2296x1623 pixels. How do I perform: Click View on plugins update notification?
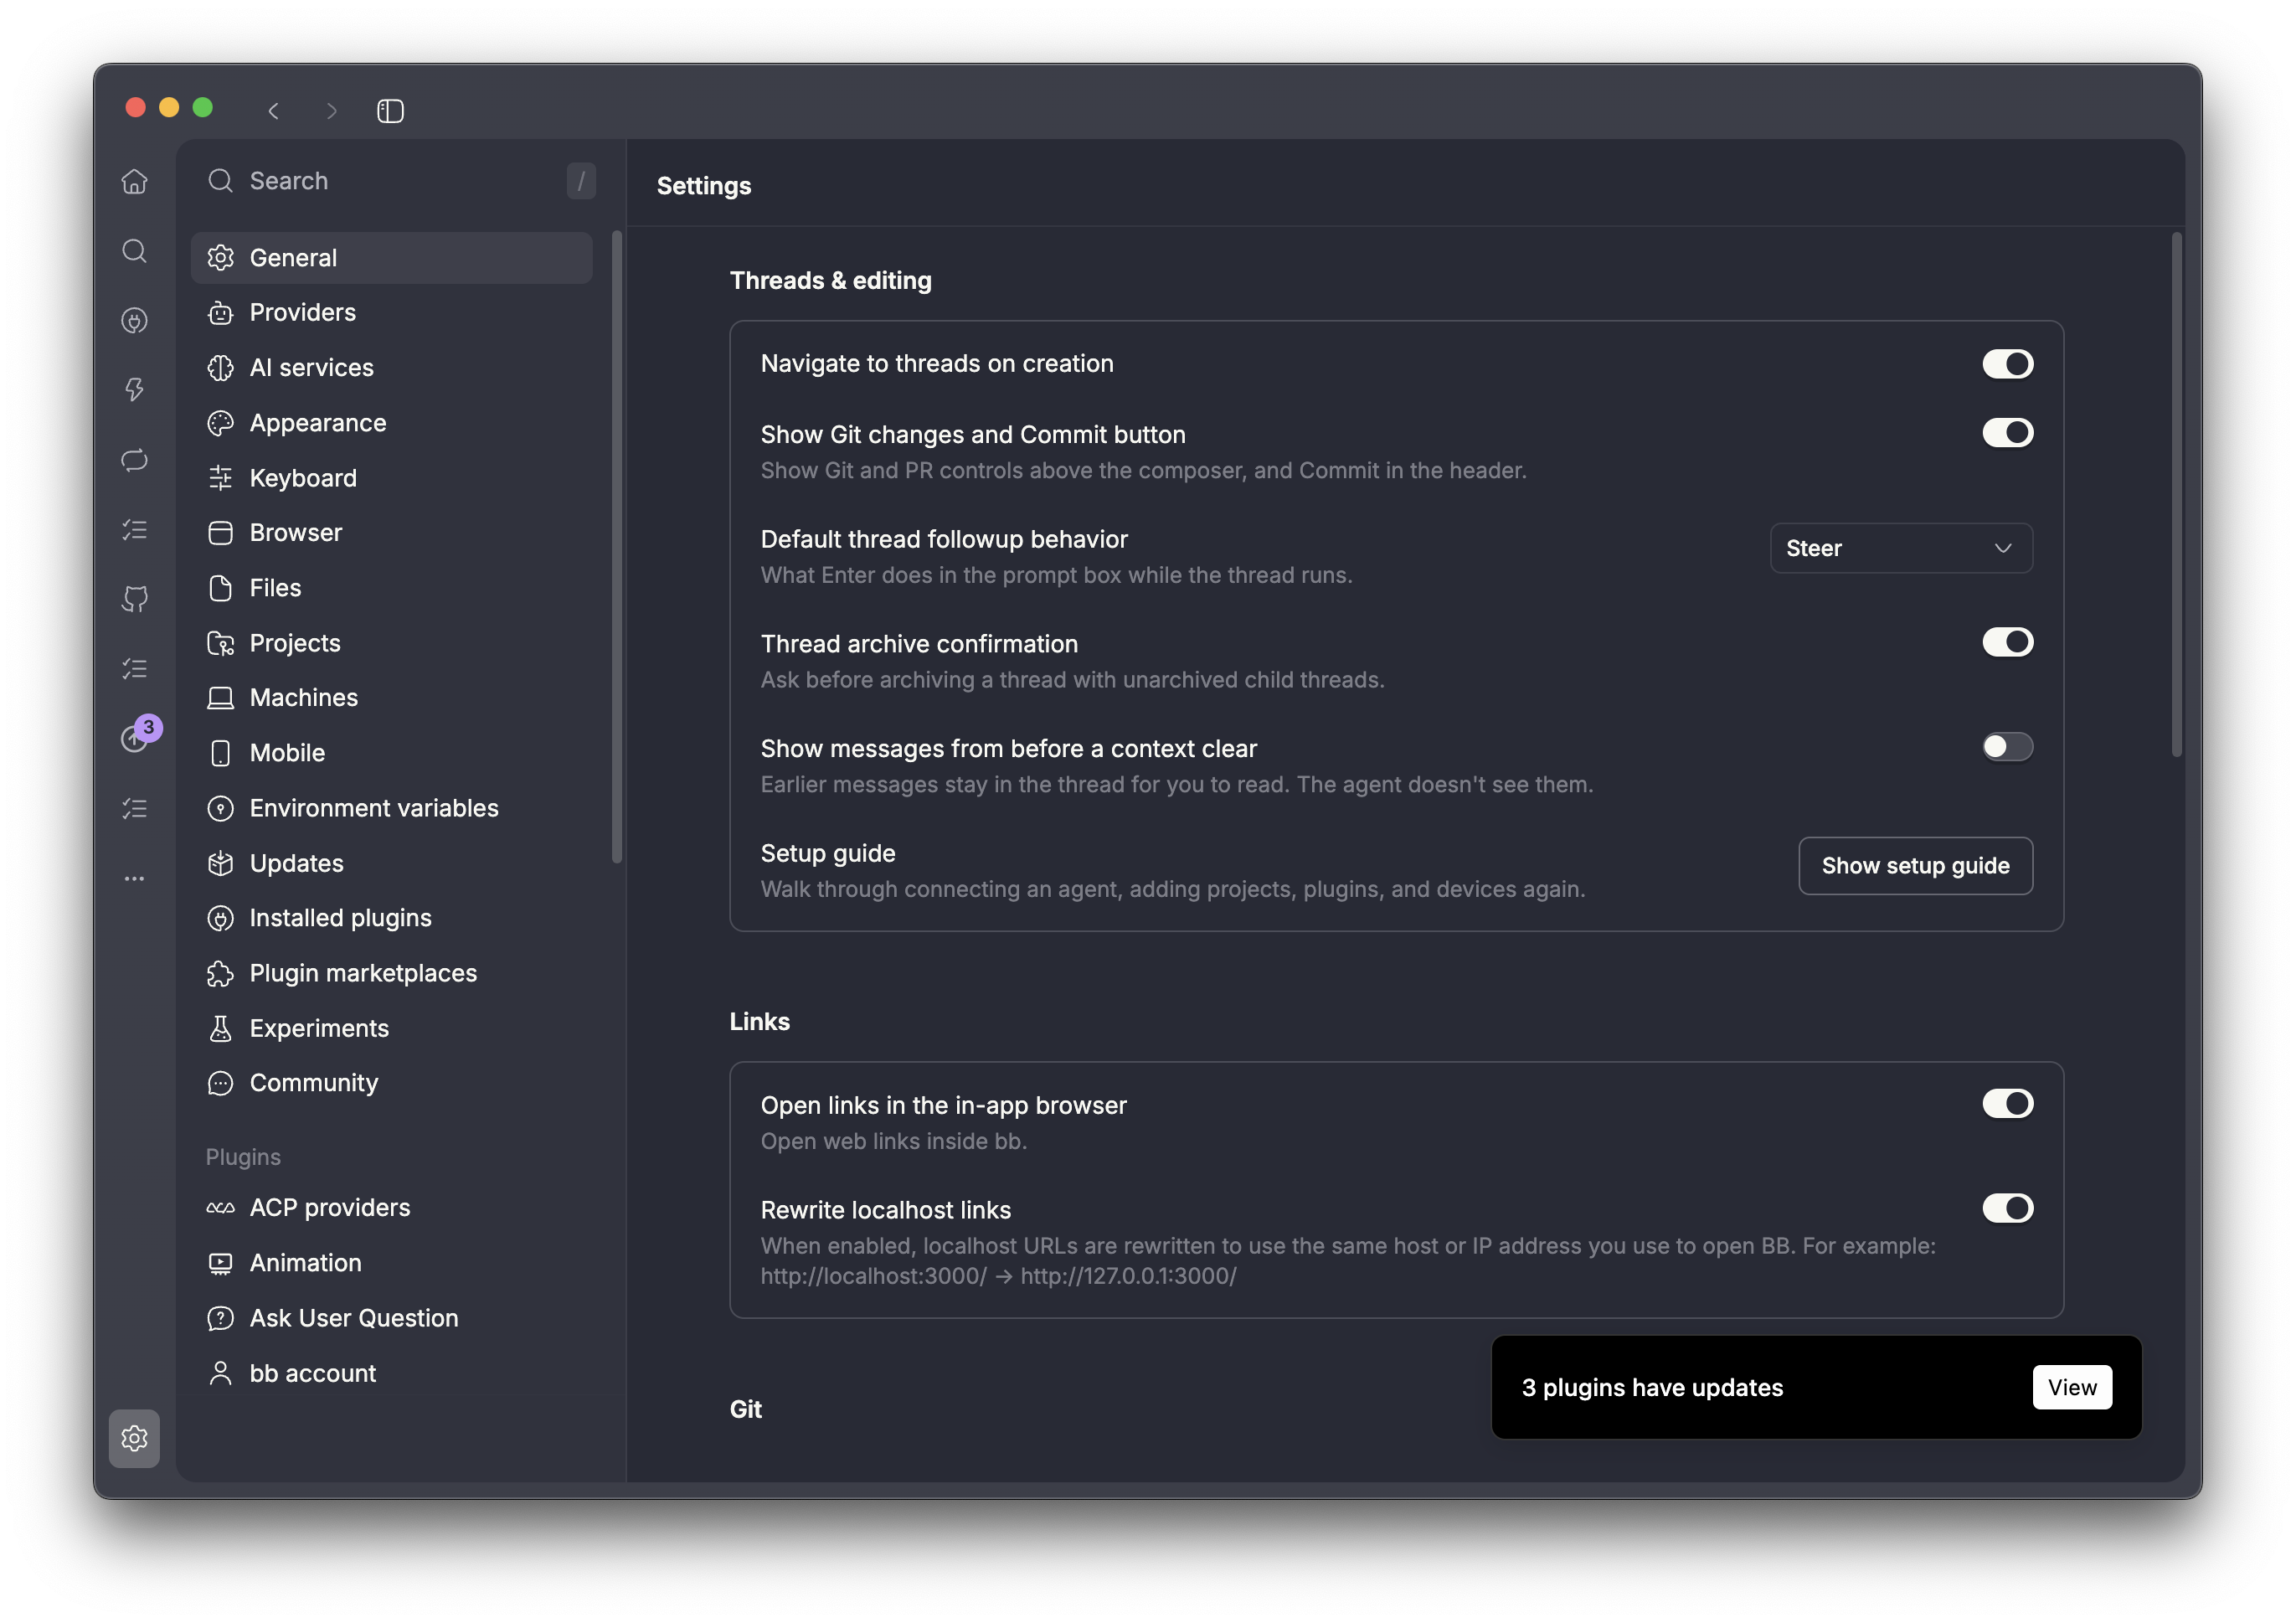point(2072,1387)
